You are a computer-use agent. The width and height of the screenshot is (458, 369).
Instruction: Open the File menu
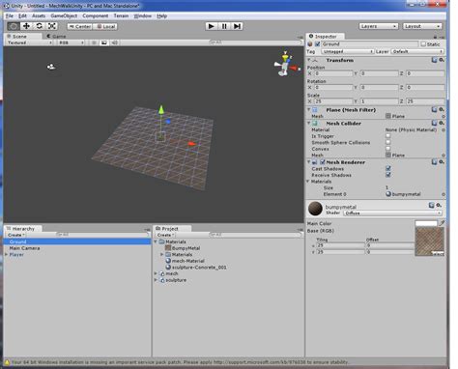[10, 15]
